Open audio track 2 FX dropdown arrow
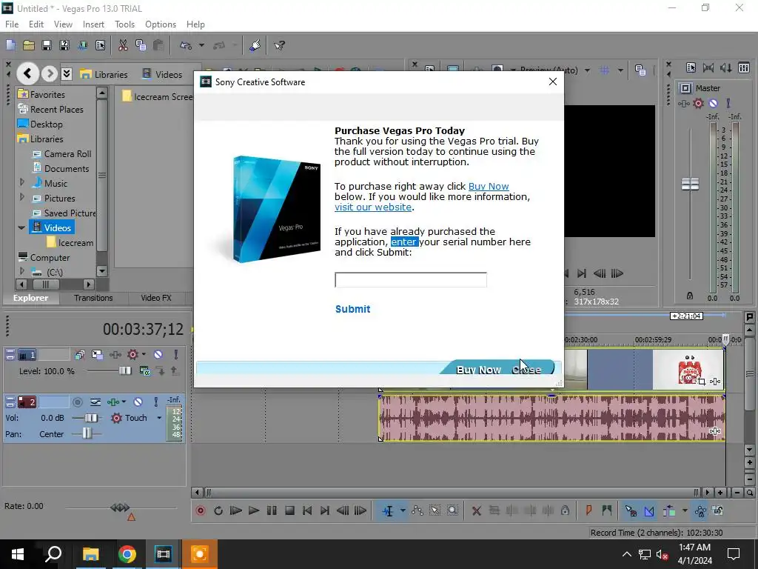Viewport: 758px width, 569px height. [x=124, y=402]
